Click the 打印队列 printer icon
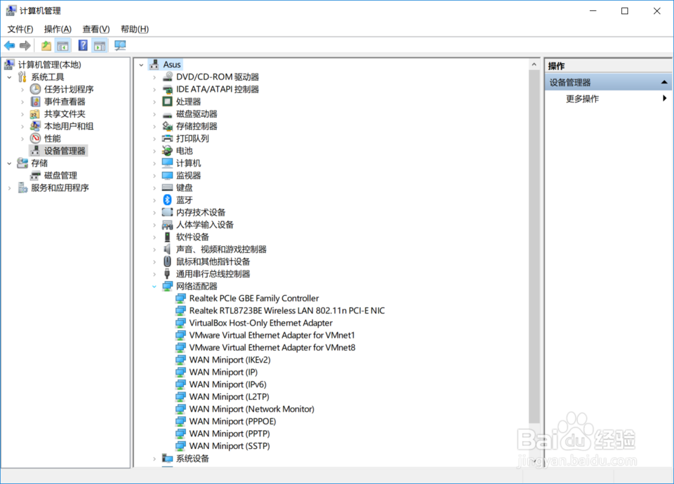The height and width of the screenshot is (484, 674). pyautogui.click(x=167, y=138)
